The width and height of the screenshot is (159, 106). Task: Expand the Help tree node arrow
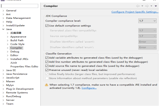[x=3, y=22]
